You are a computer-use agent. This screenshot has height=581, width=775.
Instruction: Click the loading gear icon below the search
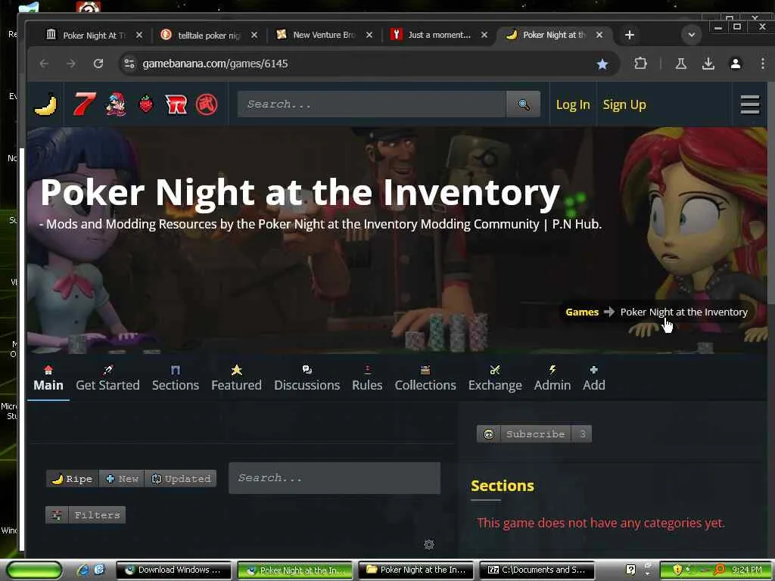point(429,545)
